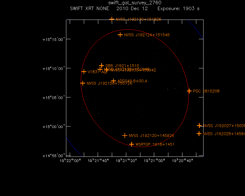Screen dimensions: 245x196
Task: Click the label text NVSS J192124+151545
Action: [x=147, y=35]
